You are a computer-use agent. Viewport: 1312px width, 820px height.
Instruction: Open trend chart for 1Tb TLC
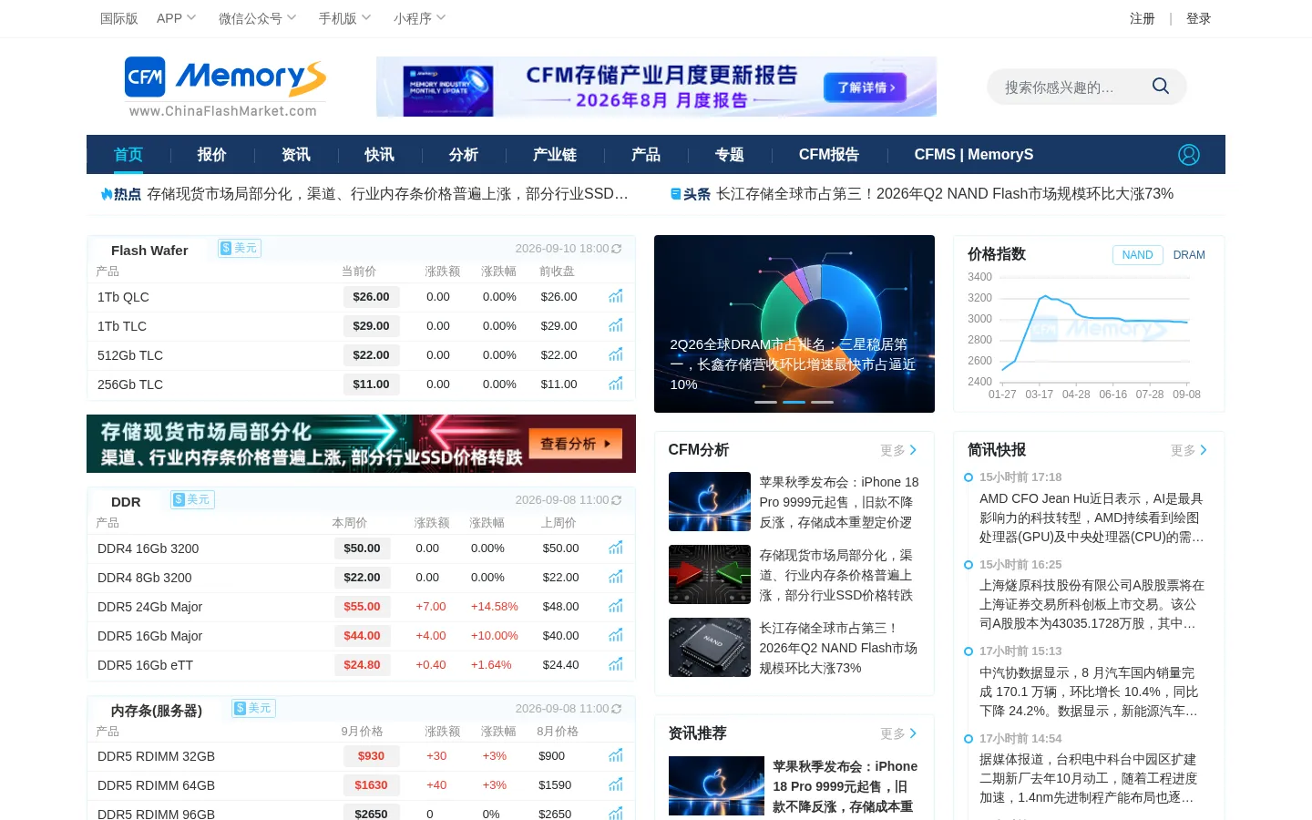[x=616, y=325]
